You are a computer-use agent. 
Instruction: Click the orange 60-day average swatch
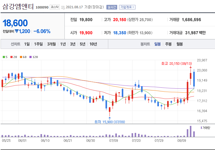point(21,57)
